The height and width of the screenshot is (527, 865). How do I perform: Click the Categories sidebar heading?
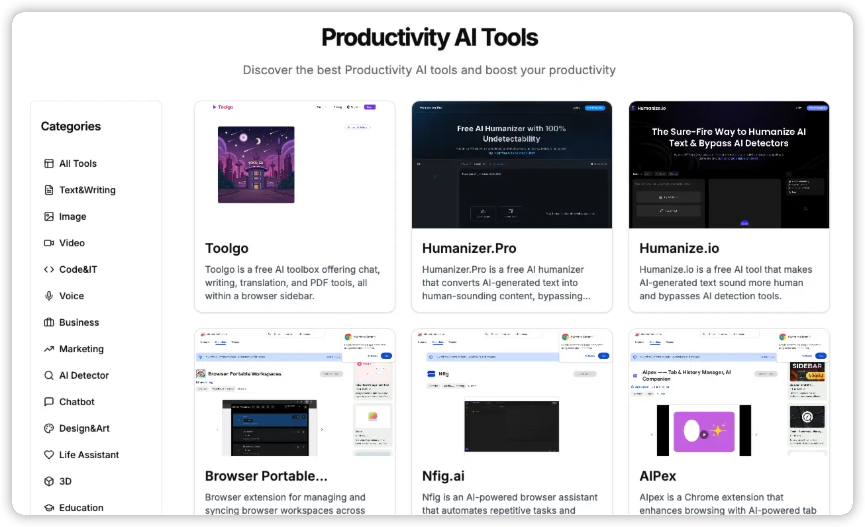pyautogui.click(x=71, y=126)
